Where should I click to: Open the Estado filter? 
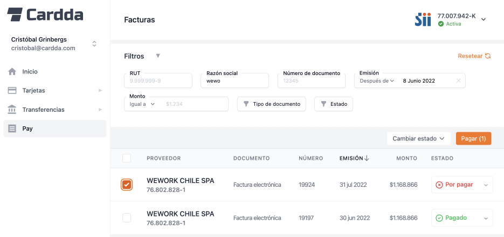point(333,104)
